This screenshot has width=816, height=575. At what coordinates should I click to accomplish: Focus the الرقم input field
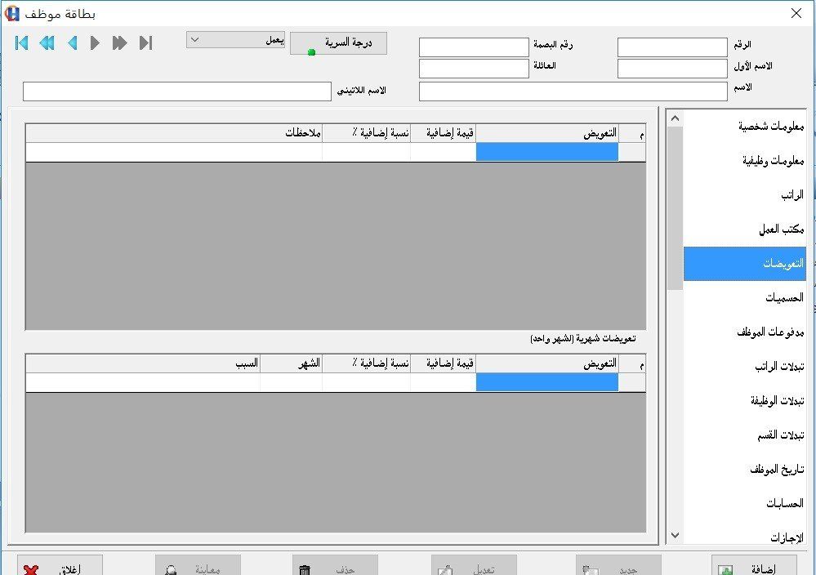tap(672, 47)
